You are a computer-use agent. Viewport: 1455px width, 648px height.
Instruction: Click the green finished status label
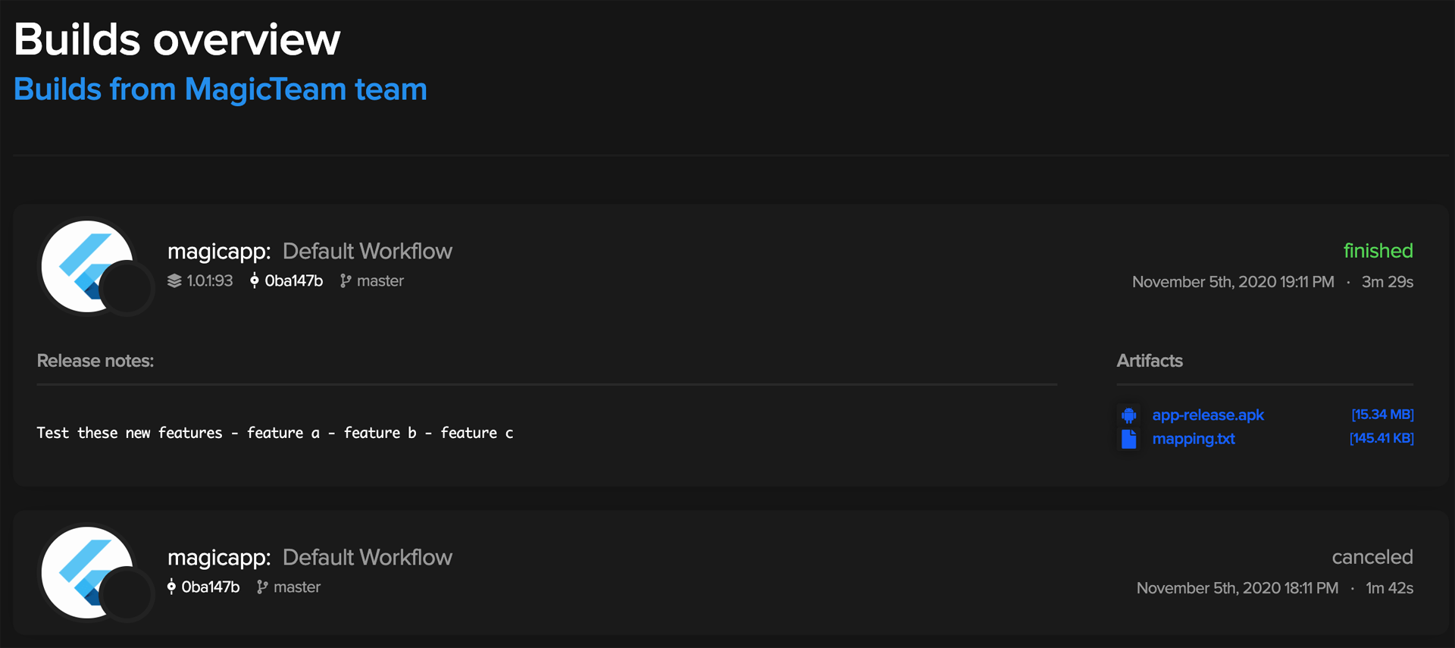pos(1378,251)
